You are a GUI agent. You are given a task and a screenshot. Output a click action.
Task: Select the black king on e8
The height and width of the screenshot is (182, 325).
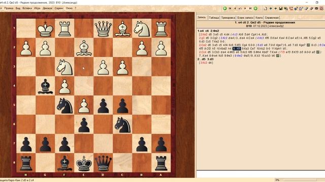[x=84, y=163]
